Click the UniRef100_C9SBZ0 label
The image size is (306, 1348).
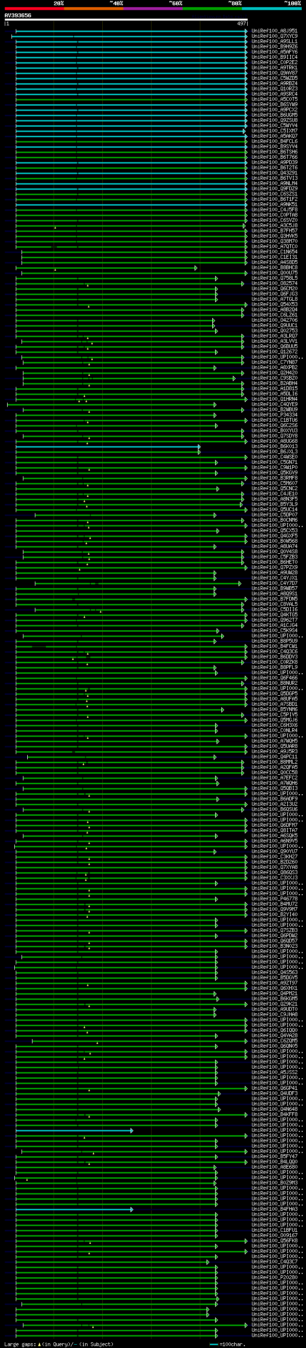click(274, 378)
